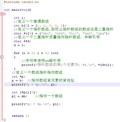Click the comment about 指针数组的数组名是二重指针
This screenshot has height=122, width=120.
point(63,29)
